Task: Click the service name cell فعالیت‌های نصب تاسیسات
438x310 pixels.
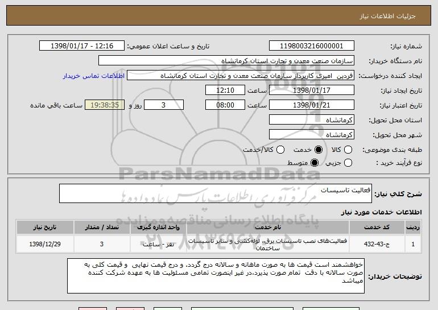Action: point(267,244)
